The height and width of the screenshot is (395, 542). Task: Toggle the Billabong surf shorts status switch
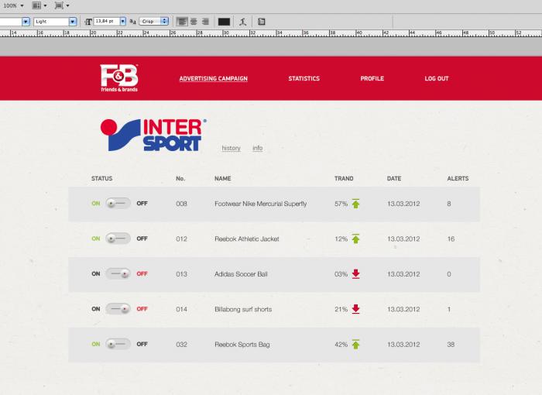point(118,309)
